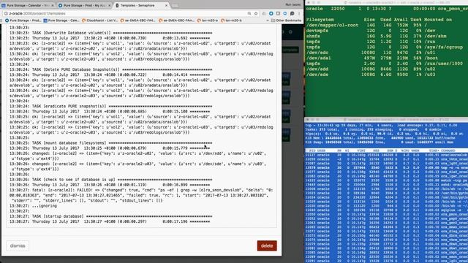Open the lon-m20-a bookmark
This screenshot has width=468, height=263.
coord(208,20)
